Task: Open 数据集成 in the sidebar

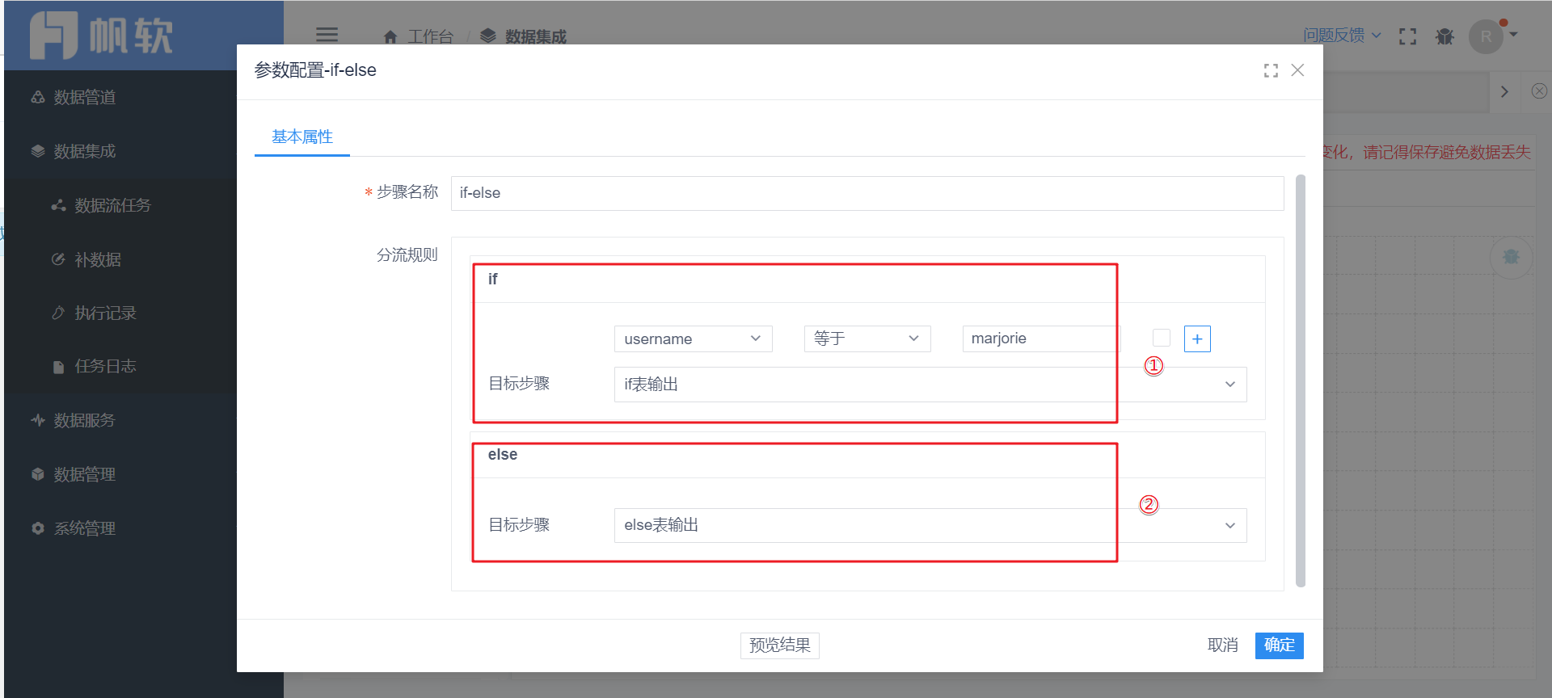Action: pyautogui.click(x=85, y=151)
